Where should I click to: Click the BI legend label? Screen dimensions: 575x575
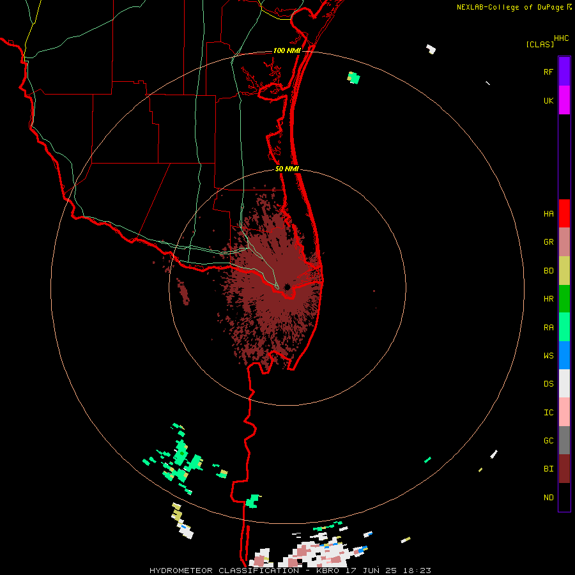(548, 469)
